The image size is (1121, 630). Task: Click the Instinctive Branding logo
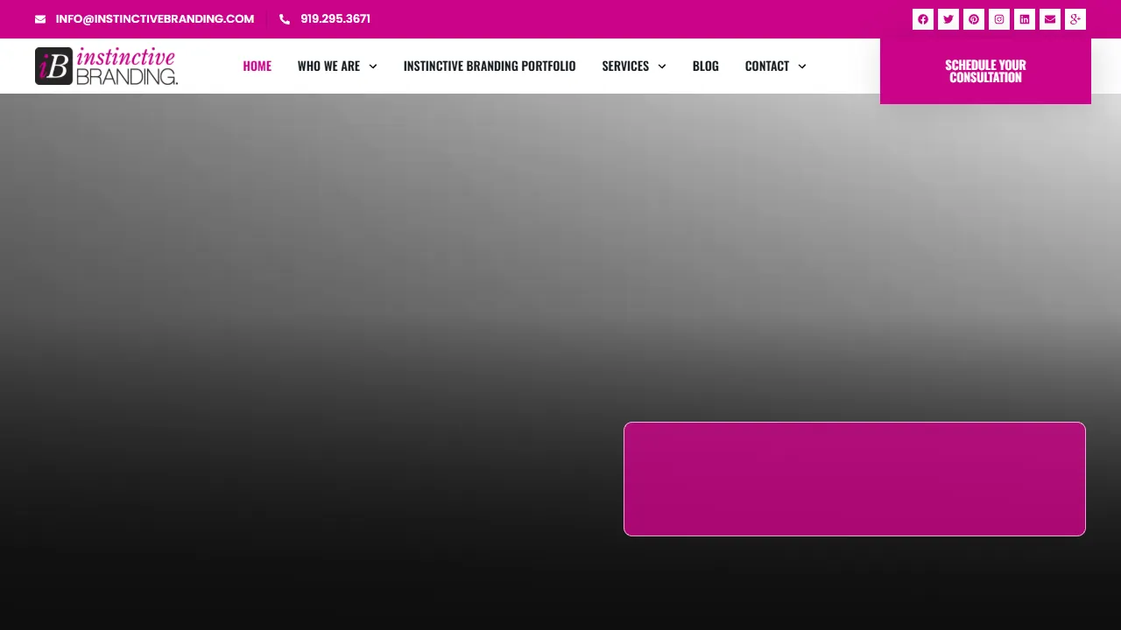click(105, 66)
